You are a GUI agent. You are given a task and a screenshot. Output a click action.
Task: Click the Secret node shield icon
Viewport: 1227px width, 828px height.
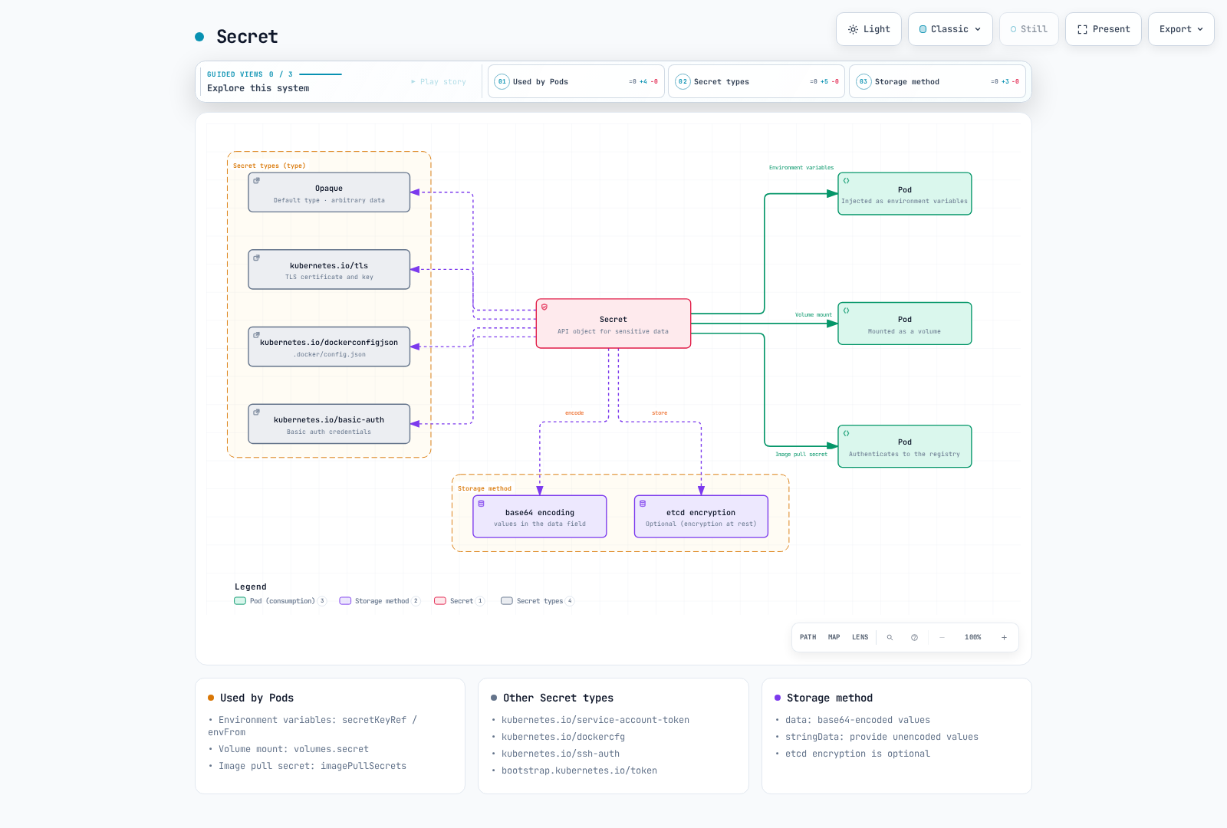[544, 307]
